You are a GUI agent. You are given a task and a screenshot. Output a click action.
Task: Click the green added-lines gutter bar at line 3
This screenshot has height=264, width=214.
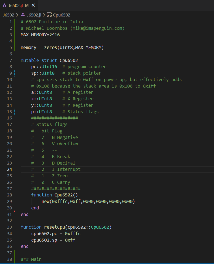coord(14,35)
